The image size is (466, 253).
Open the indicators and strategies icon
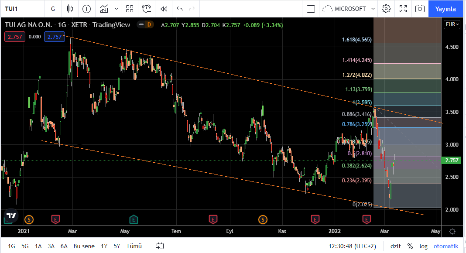click(104, 9)
